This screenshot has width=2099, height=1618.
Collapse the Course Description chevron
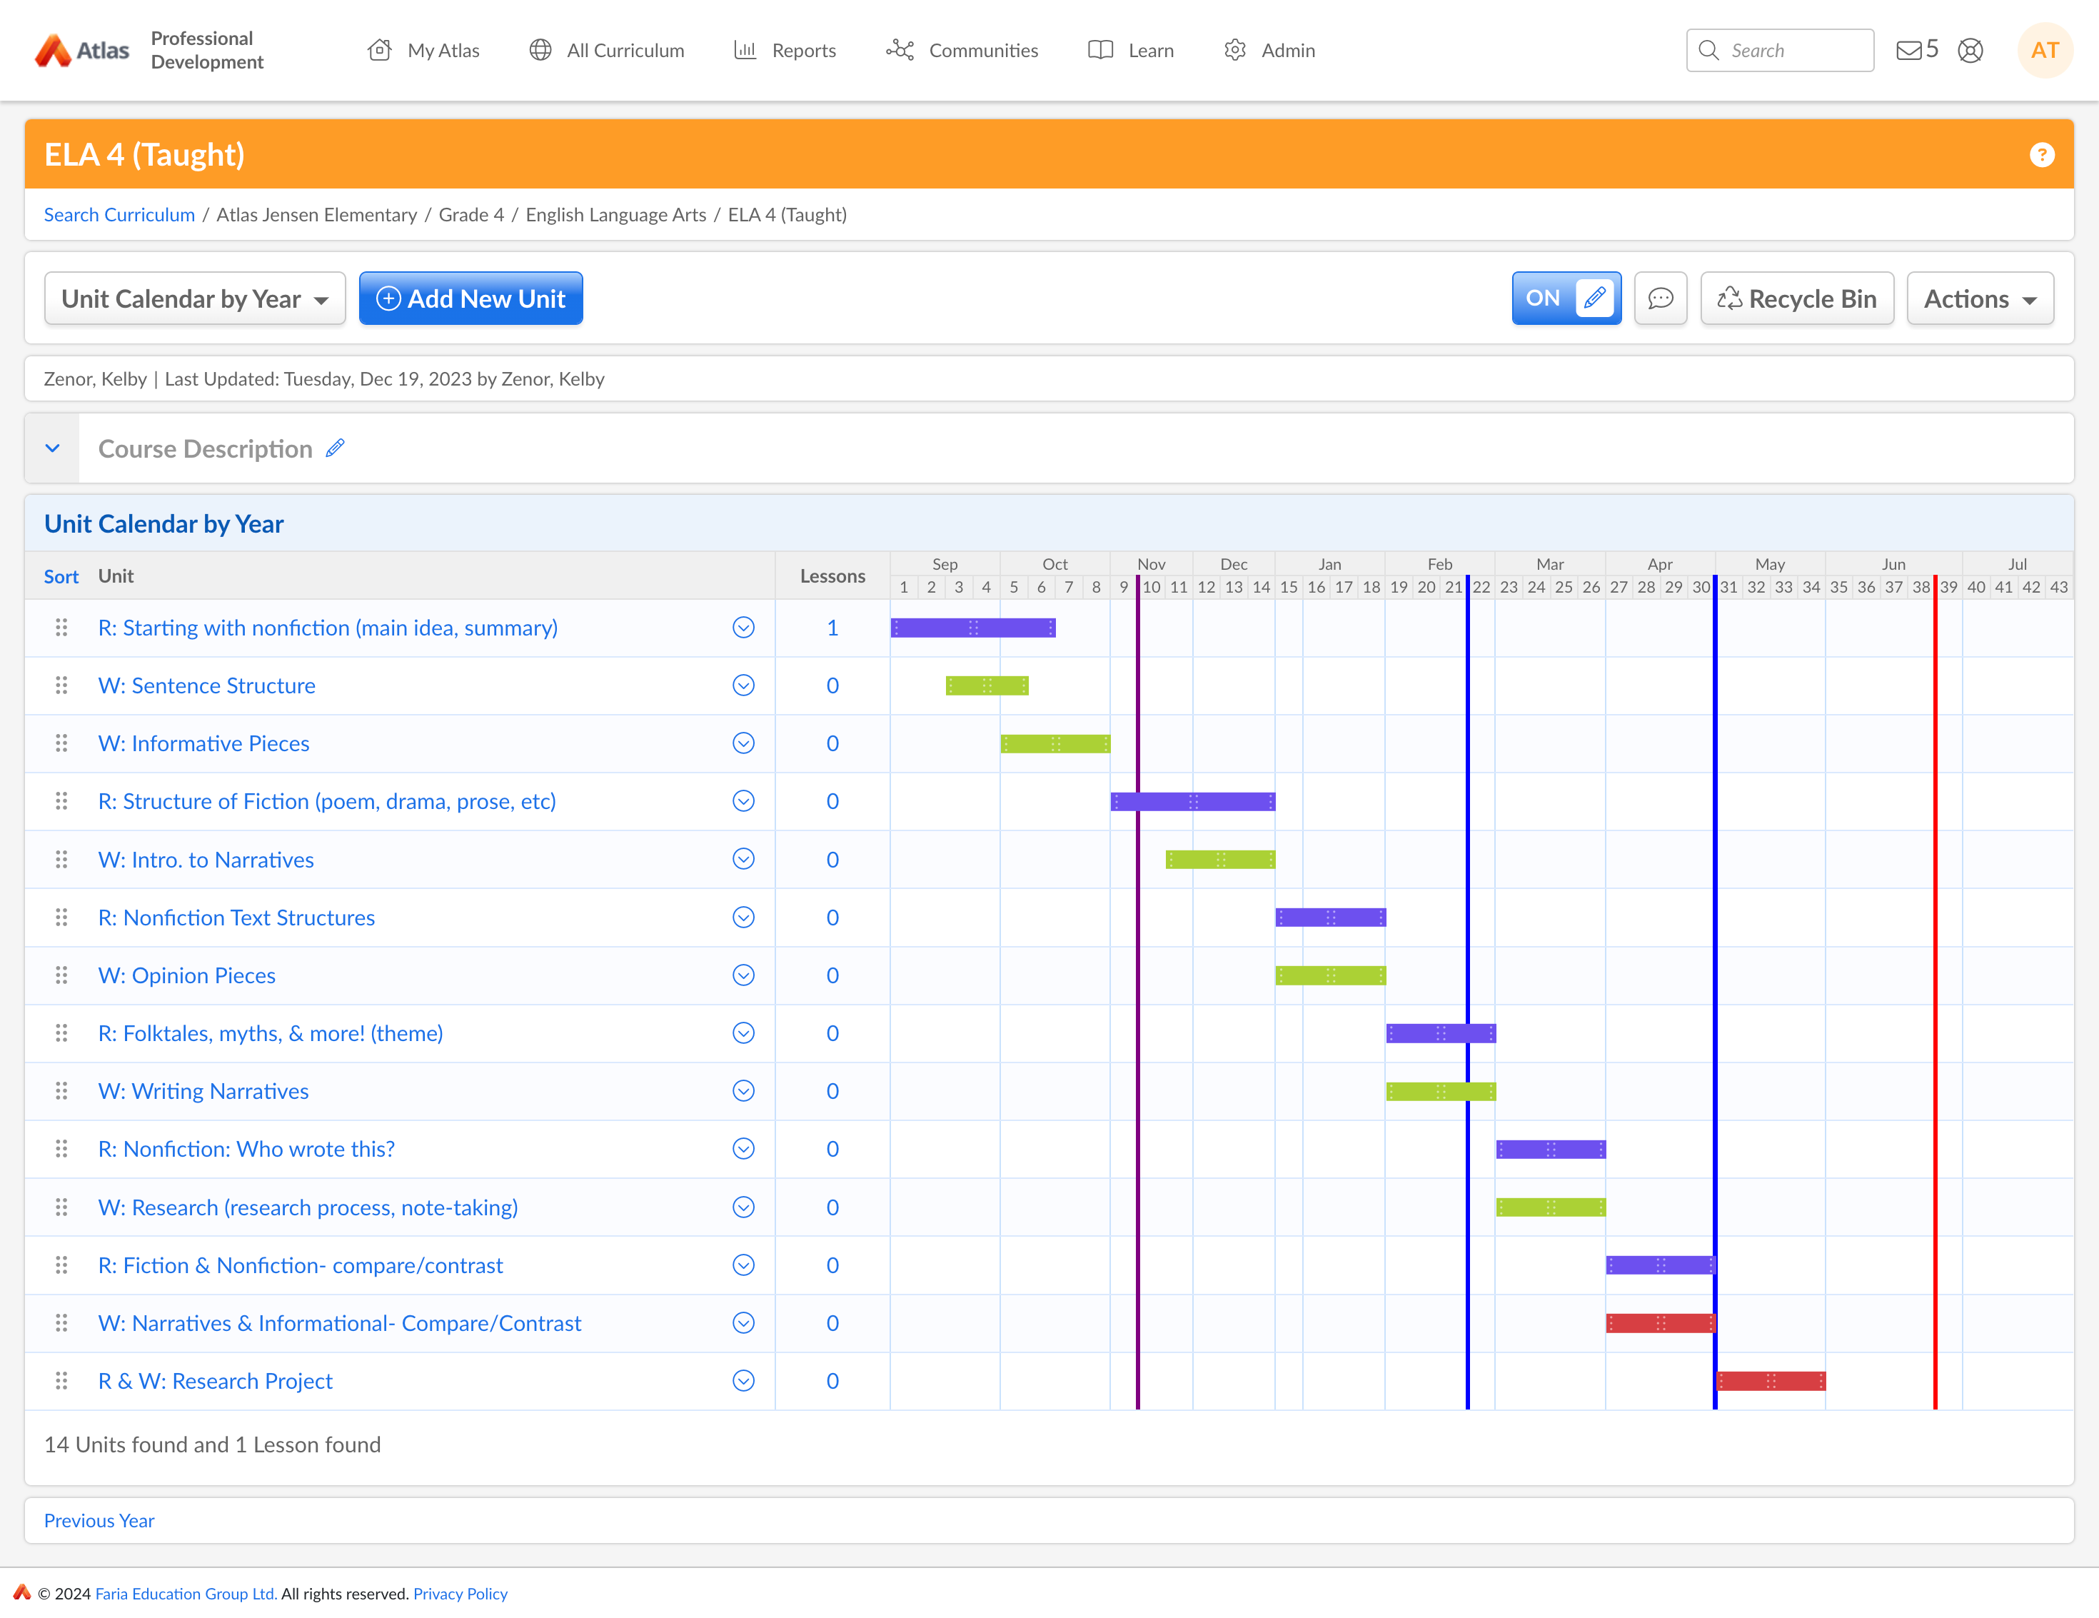(x=53, y=448)
